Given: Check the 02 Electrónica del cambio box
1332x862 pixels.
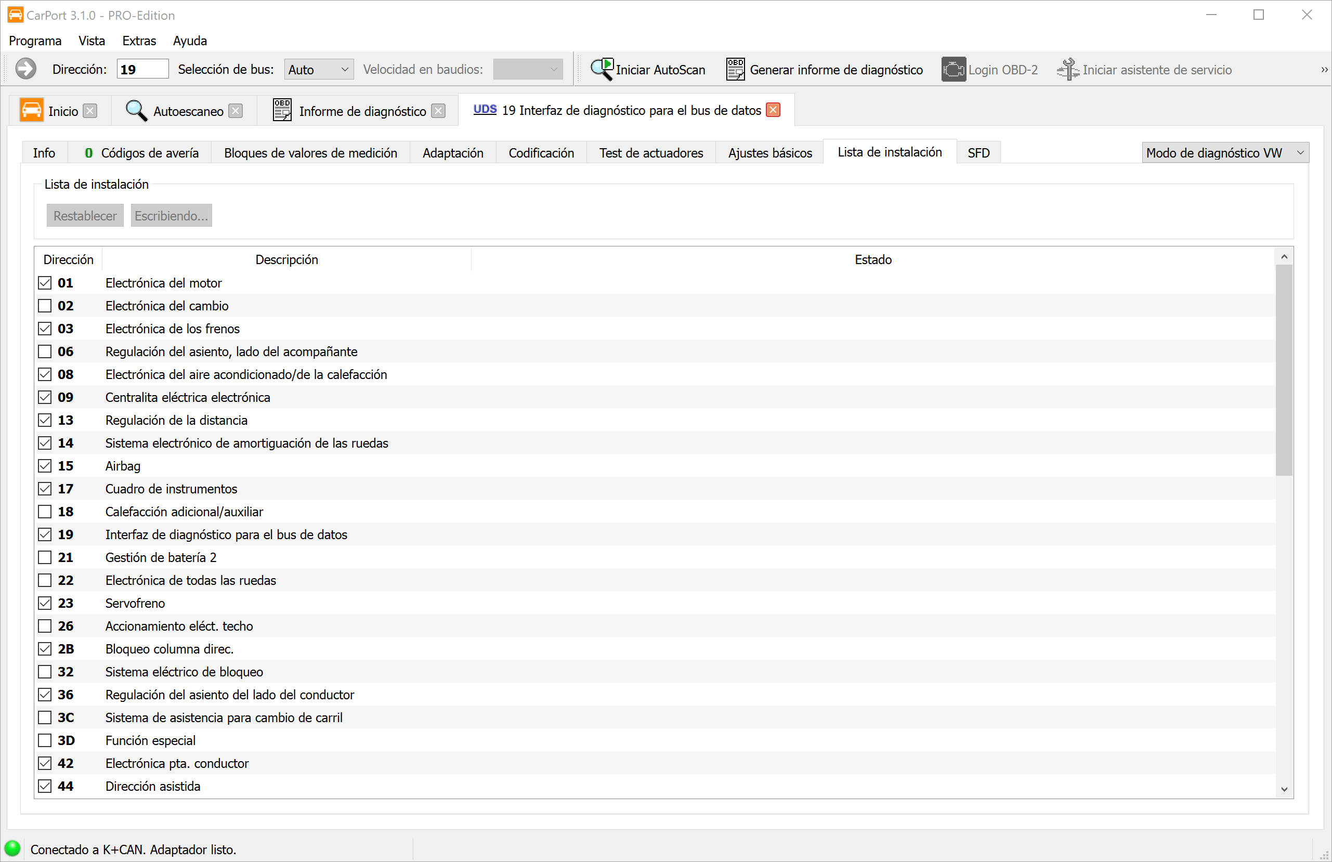Looking at the screenshot, I should pyautogui.click(x=45, y=306).
